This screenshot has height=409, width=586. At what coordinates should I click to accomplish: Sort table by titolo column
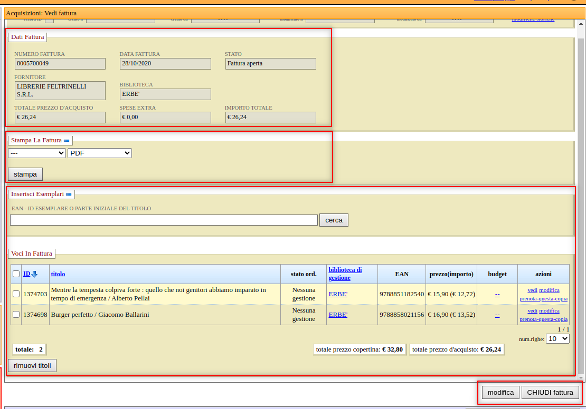tap(58, 274)
